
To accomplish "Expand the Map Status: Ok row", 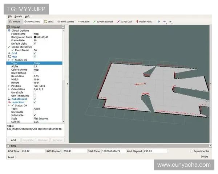I will (x=9, y=60).
